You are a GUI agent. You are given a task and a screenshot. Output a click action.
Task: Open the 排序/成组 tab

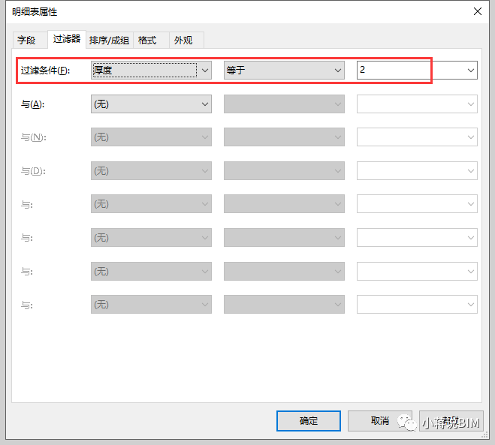[x=109, y=40]
